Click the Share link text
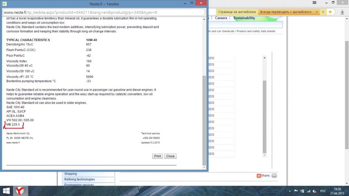This screenshot has width=349, height=196. [265, 176]
